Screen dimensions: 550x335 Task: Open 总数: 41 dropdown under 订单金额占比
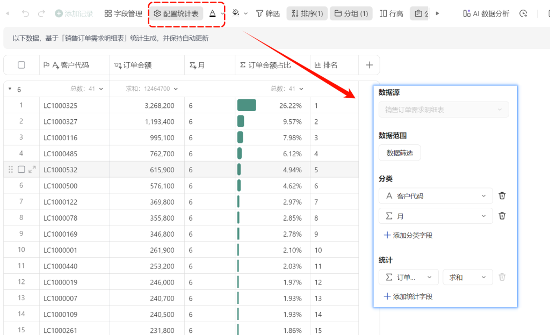coord(287,89)
